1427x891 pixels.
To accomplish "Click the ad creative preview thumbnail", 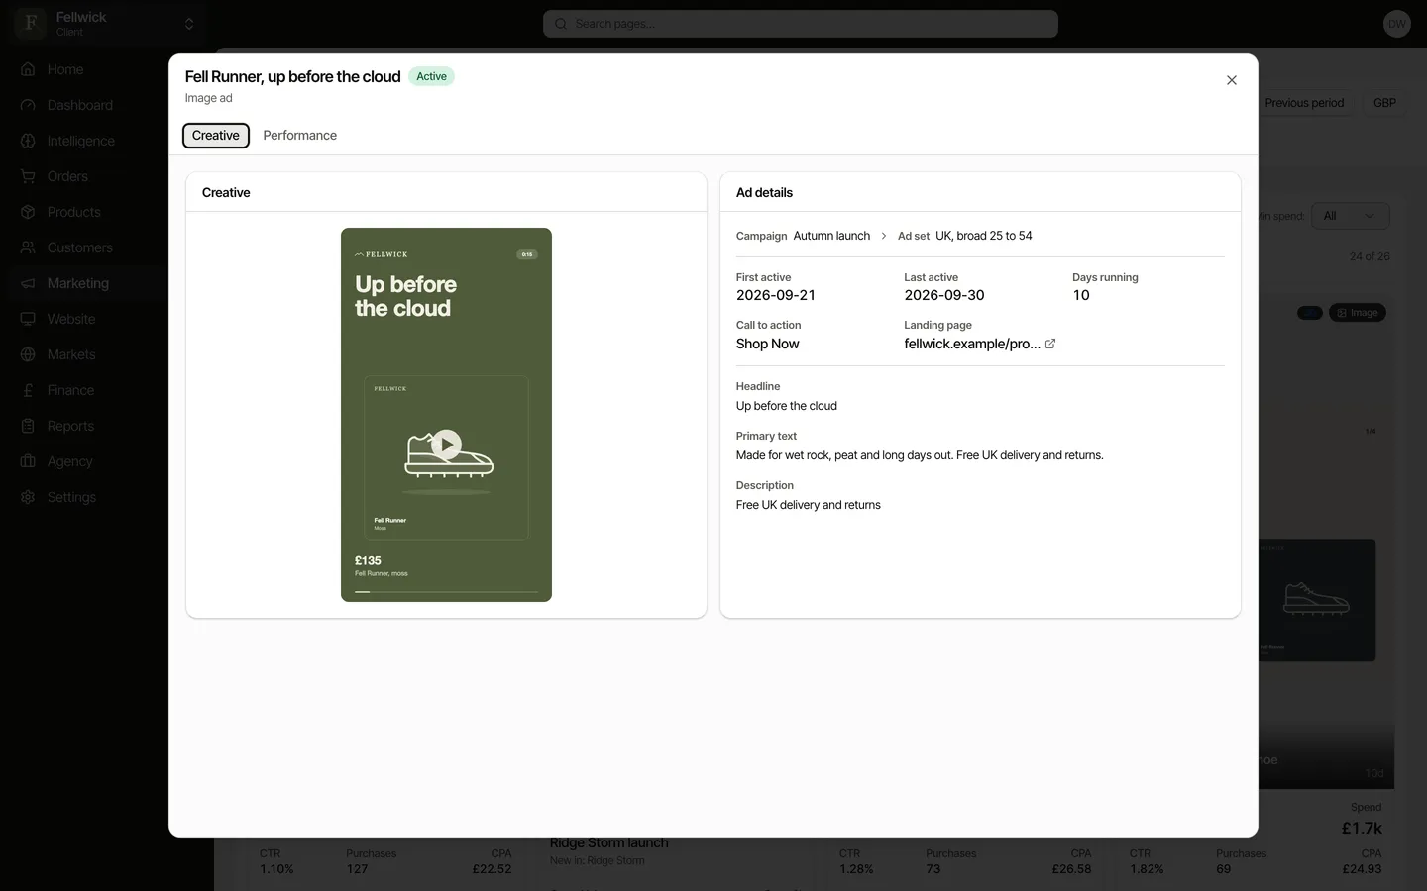I will tap(446, 415).
